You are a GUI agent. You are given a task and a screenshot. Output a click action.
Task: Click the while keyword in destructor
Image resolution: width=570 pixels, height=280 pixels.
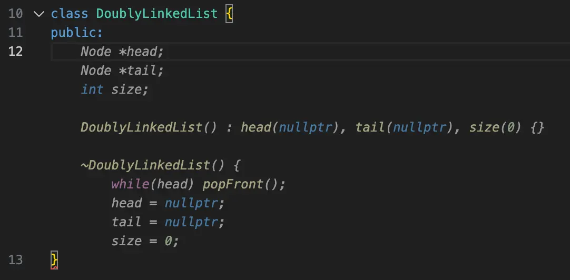tap(126, 184)
